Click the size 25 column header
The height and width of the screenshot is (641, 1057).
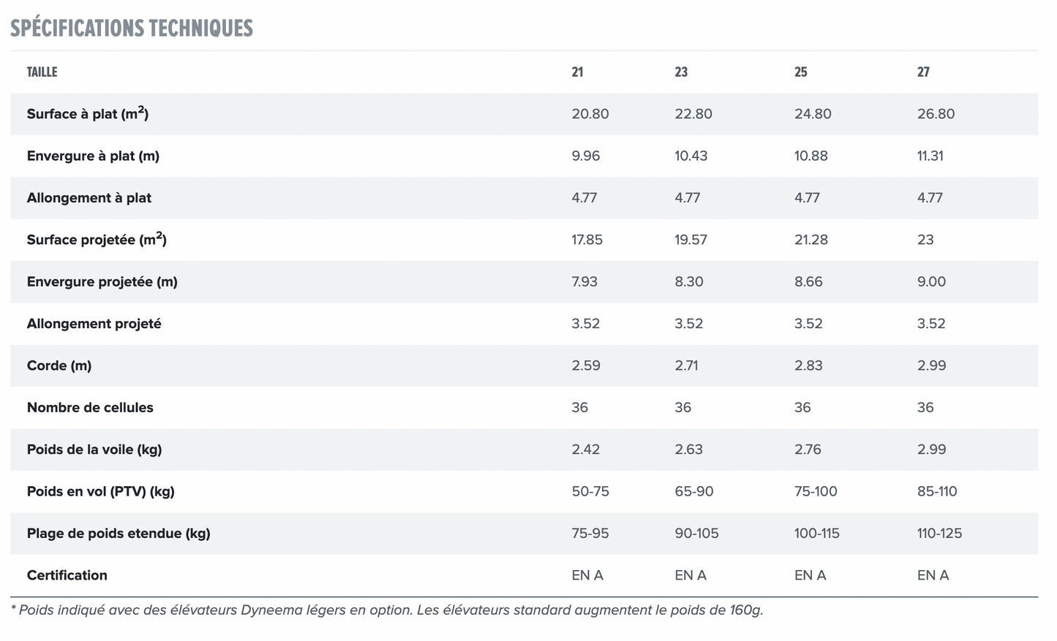tap(801, 72)
